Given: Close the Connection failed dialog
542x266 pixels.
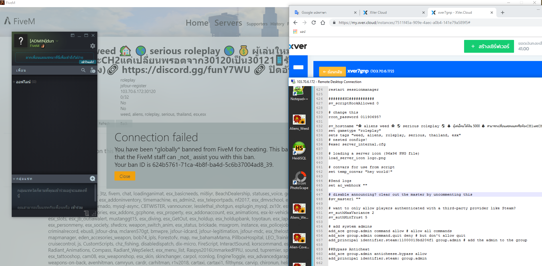Looking at the screenshot, I should tap(125, 176).
